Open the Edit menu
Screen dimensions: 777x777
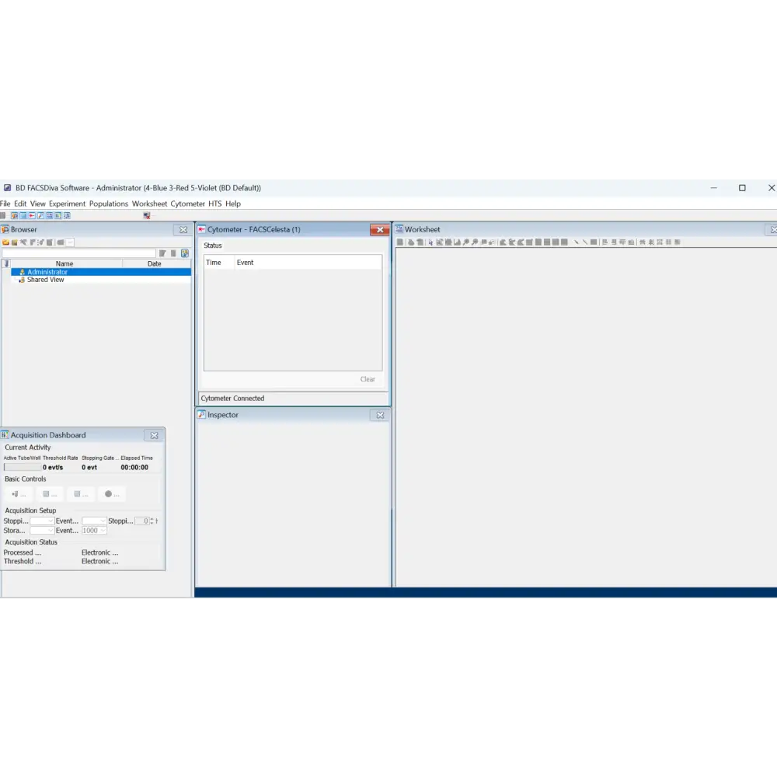click(20, 204)
